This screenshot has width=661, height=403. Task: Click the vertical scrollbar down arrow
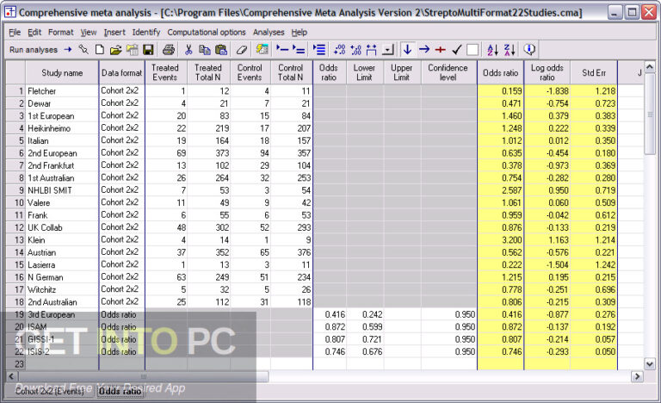tap(650, 363)
